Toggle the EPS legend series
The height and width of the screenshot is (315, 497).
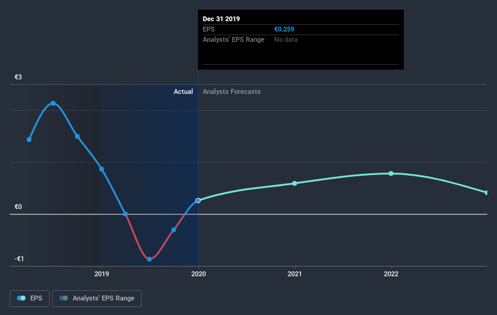(30, 299)
